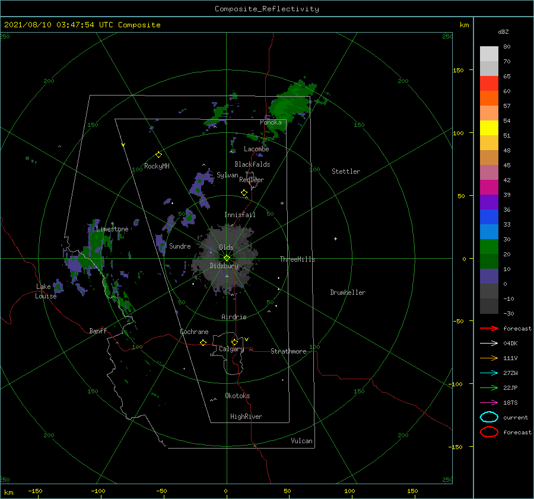
Task: Select the 30 dBZ green swatch
Action: (489, 246)
